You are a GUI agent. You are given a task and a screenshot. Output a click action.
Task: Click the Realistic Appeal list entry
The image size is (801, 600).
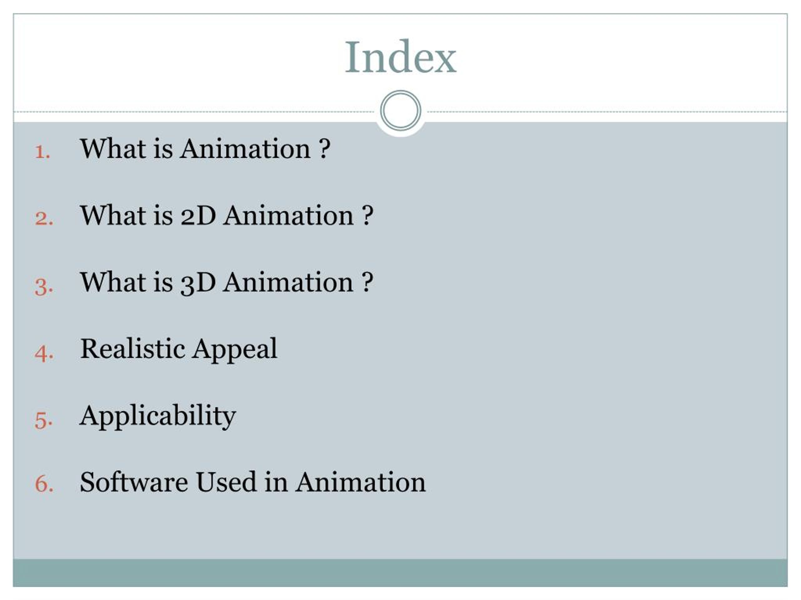tap(179, 349)
